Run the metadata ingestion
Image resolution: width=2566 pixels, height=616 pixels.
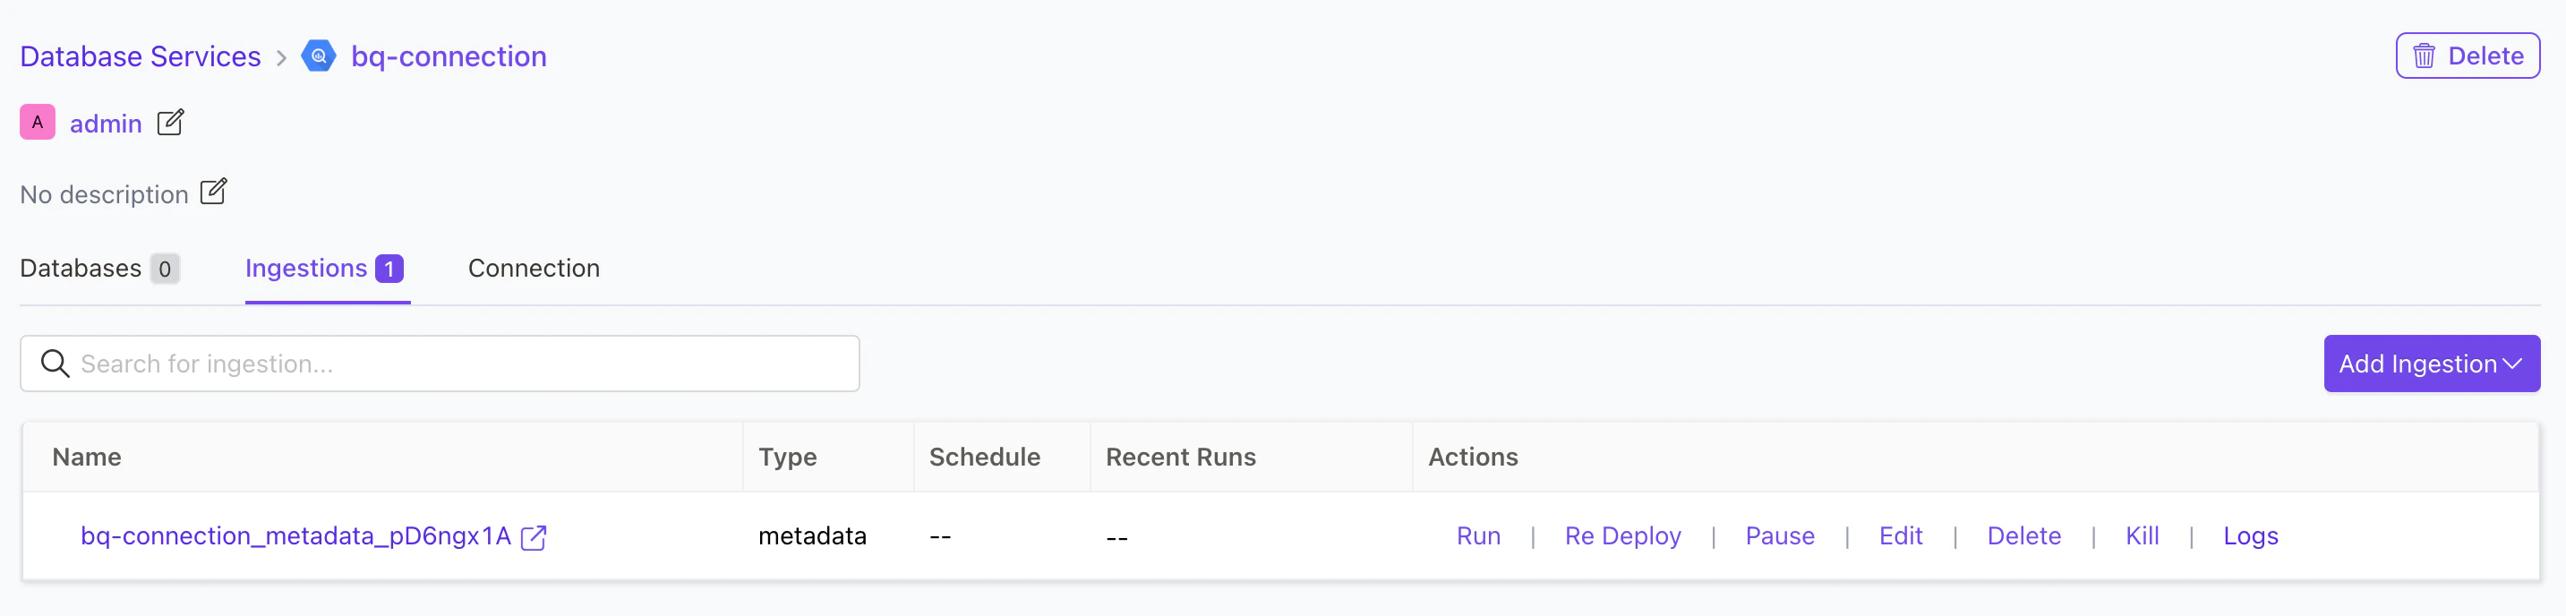pyautogui.click(x=1478, y=536)
